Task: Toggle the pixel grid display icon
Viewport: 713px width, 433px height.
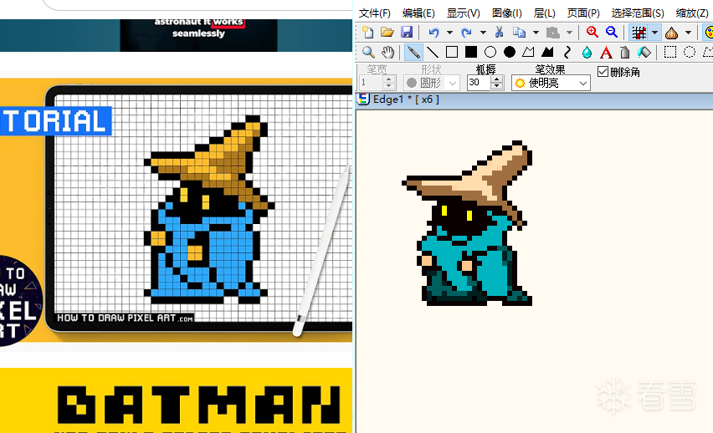Action: point(639,33)
